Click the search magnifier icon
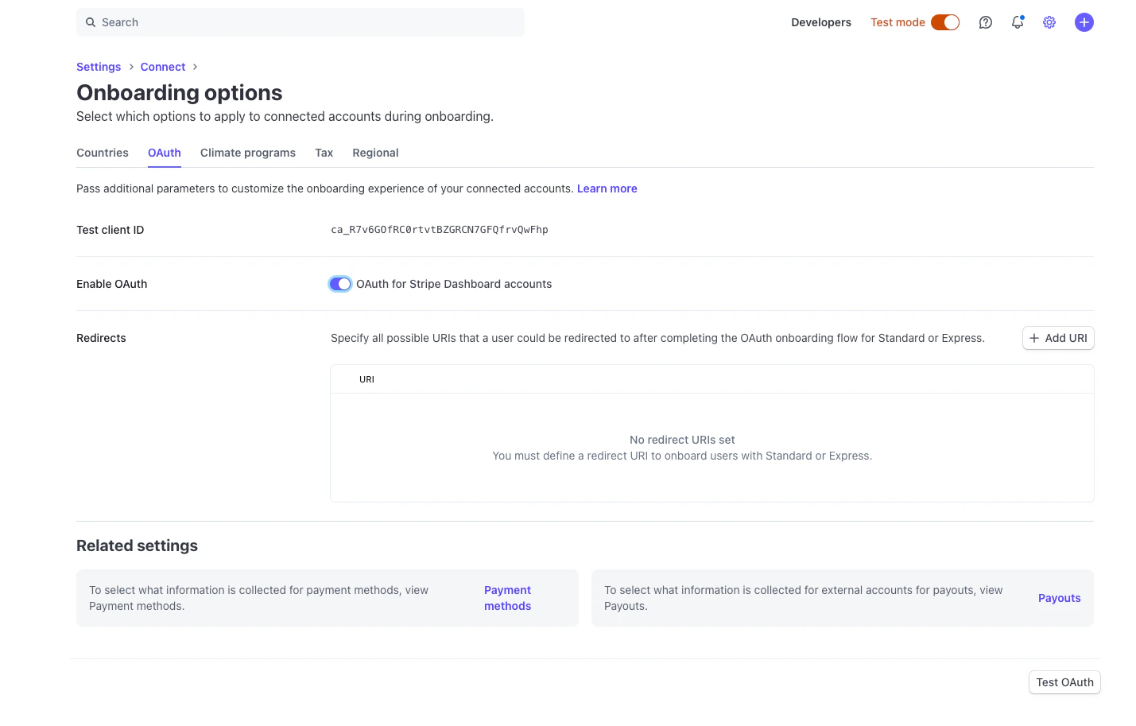 [90, 22]
